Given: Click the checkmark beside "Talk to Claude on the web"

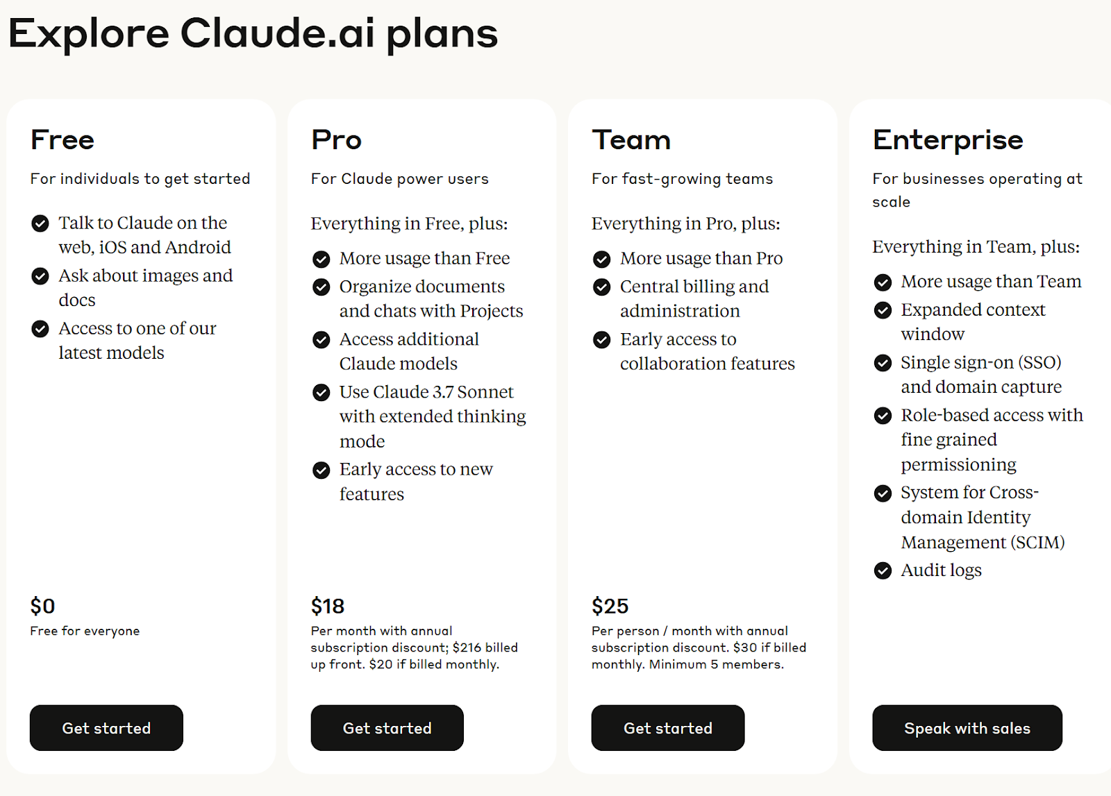Looking at the screenshot, I should (x=40, y=223).
